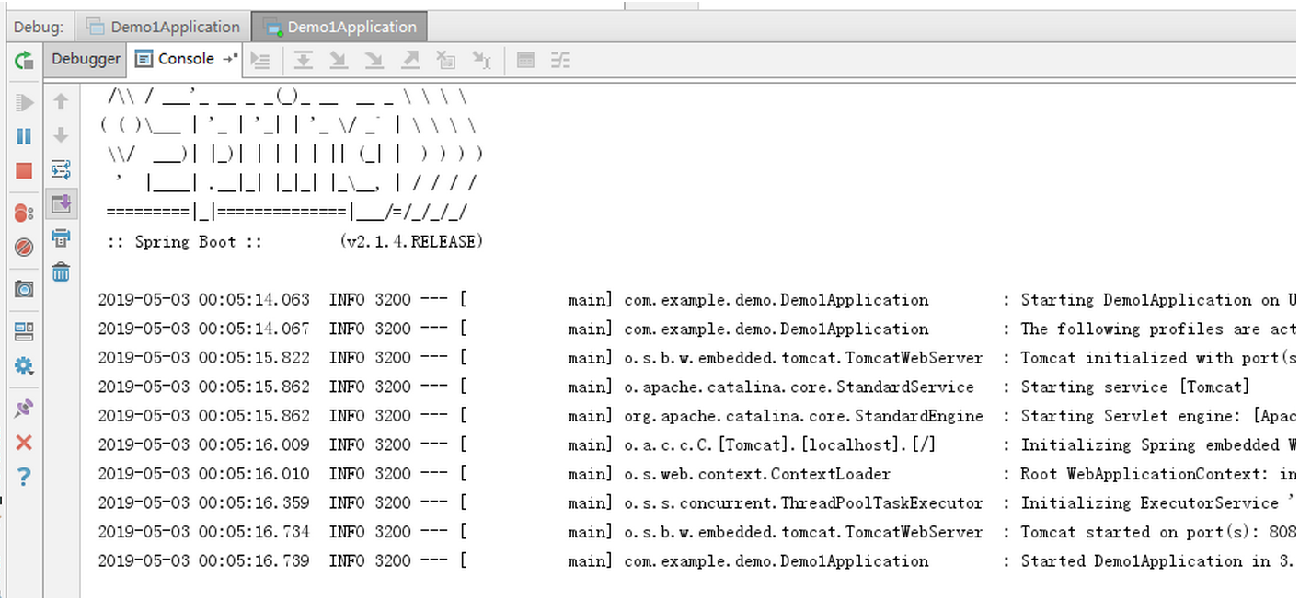Click 'Started Demo1Application in' message
Viewport: 1311px width, 600px height.
click(x=1145, y=561)
